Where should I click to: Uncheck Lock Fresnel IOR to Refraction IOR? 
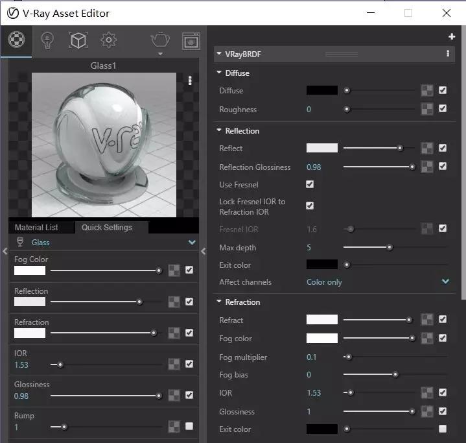click(310, 206)
